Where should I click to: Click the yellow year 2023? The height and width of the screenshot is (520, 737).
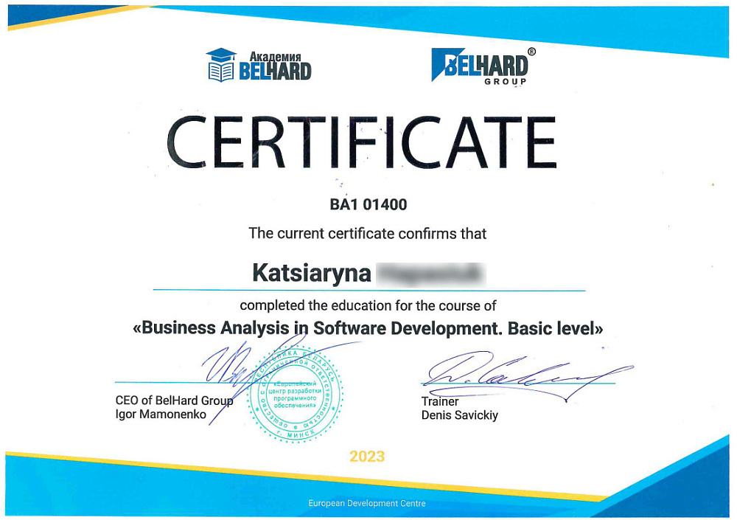[367, 457]
